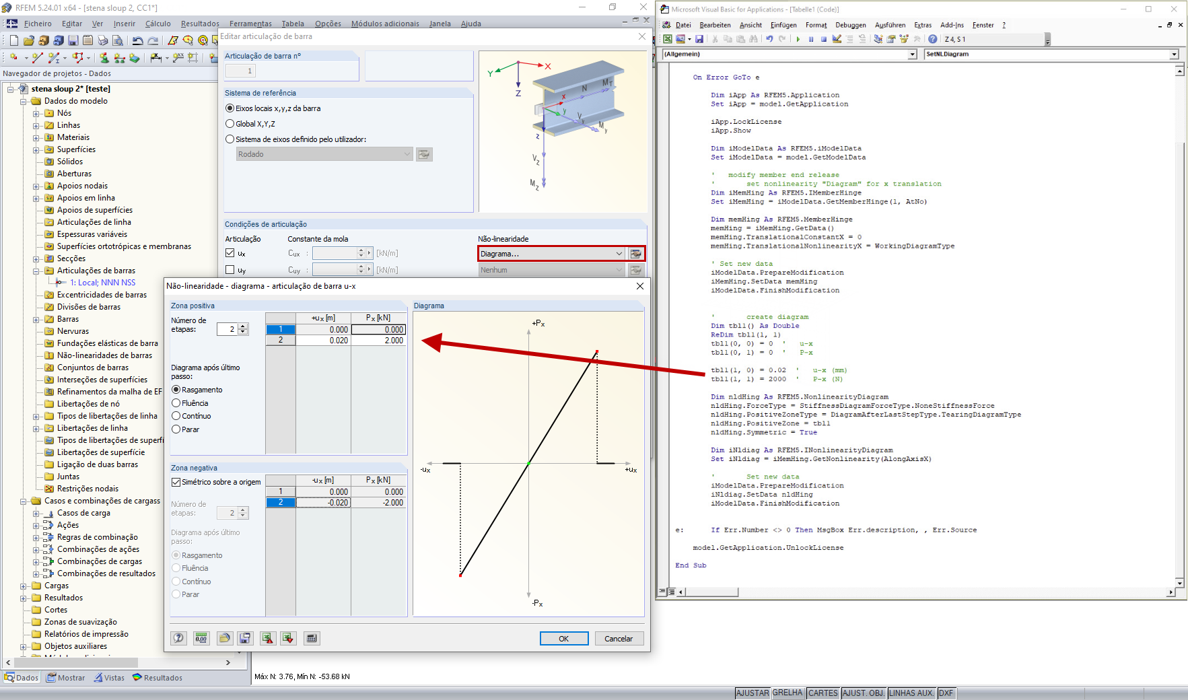The width and height of the screenshot is (1188, 700).
Task: Click the Project Explorer icon in VBA toolbar
Action: point(878,39)
